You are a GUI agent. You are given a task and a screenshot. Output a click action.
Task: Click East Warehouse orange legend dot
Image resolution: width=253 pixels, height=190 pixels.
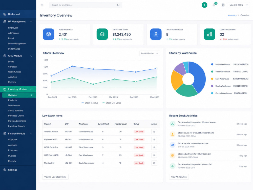(212, 79)
